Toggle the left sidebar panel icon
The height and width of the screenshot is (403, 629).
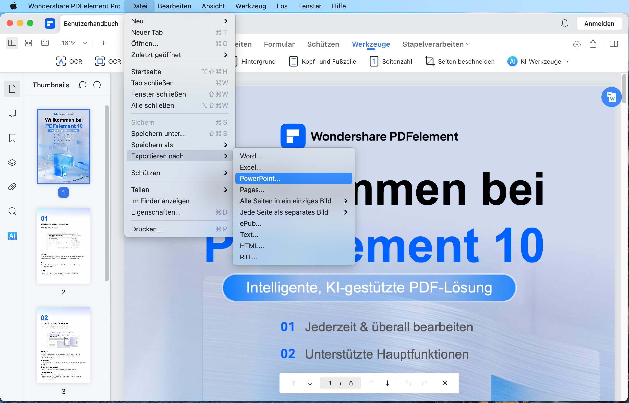coord(12,43)
